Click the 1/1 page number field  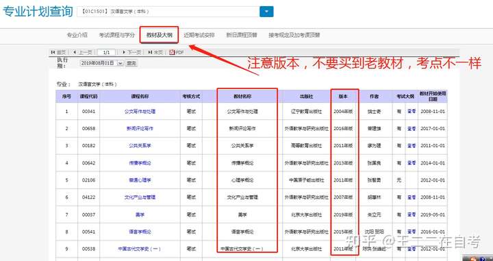point(106,52)
